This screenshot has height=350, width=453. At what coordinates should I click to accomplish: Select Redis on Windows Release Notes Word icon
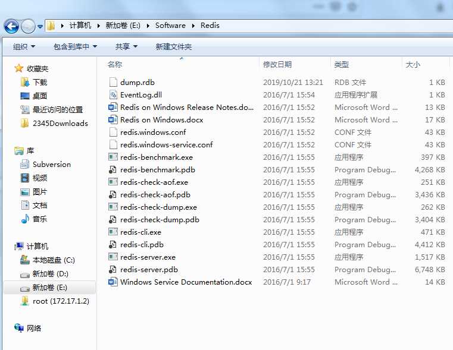click(113, 107)
